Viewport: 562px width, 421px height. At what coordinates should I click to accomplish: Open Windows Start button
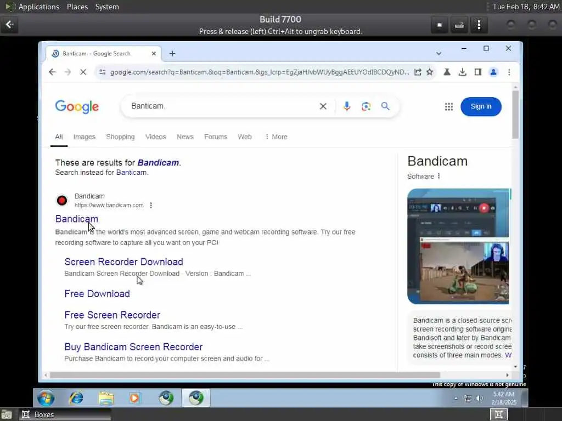click(x=46, y=398)
